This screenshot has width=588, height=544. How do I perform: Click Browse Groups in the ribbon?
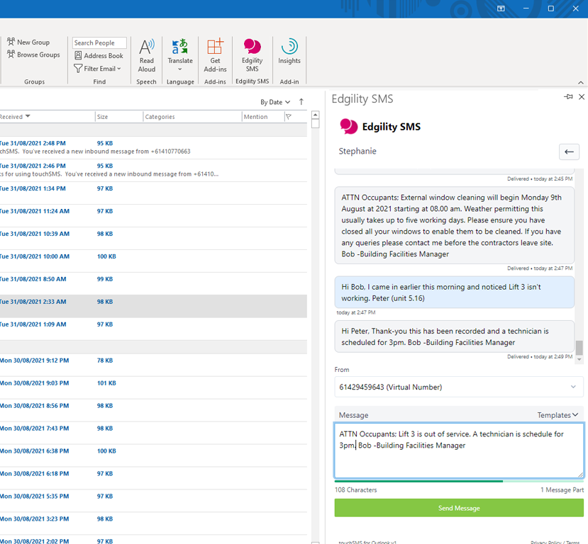point(33,55)
